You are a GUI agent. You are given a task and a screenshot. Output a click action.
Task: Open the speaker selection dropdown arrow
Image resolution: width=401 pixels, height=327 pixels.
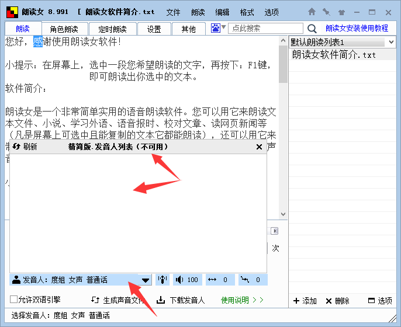146,280
